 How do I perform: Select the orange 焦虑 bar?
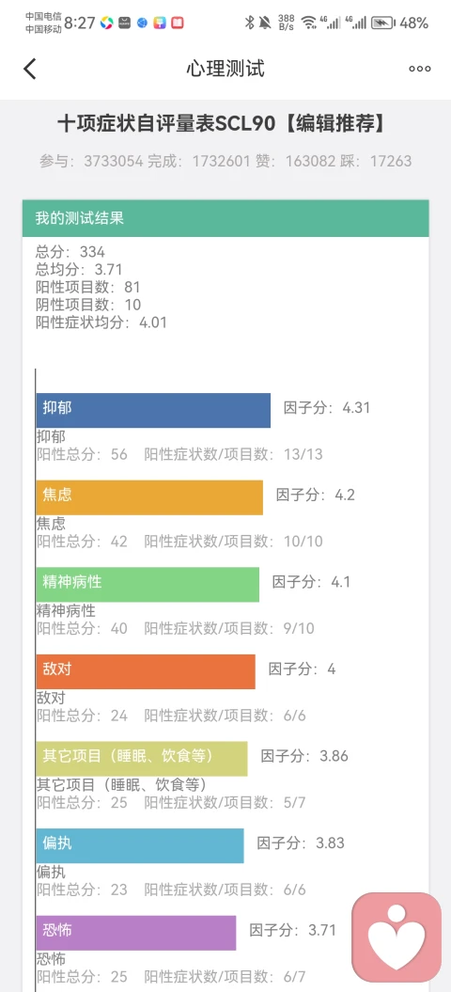149,497
